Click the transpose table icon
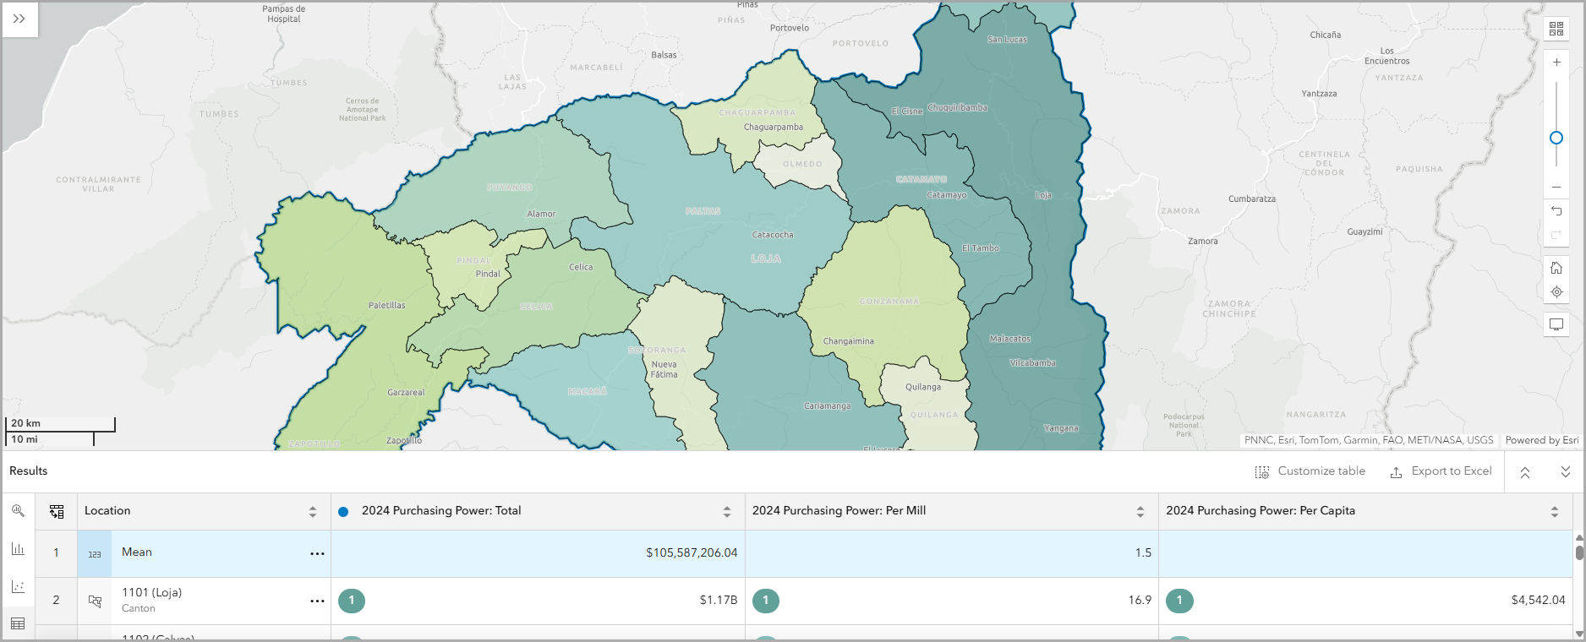The image size is (1586, 642). [57, 511]
